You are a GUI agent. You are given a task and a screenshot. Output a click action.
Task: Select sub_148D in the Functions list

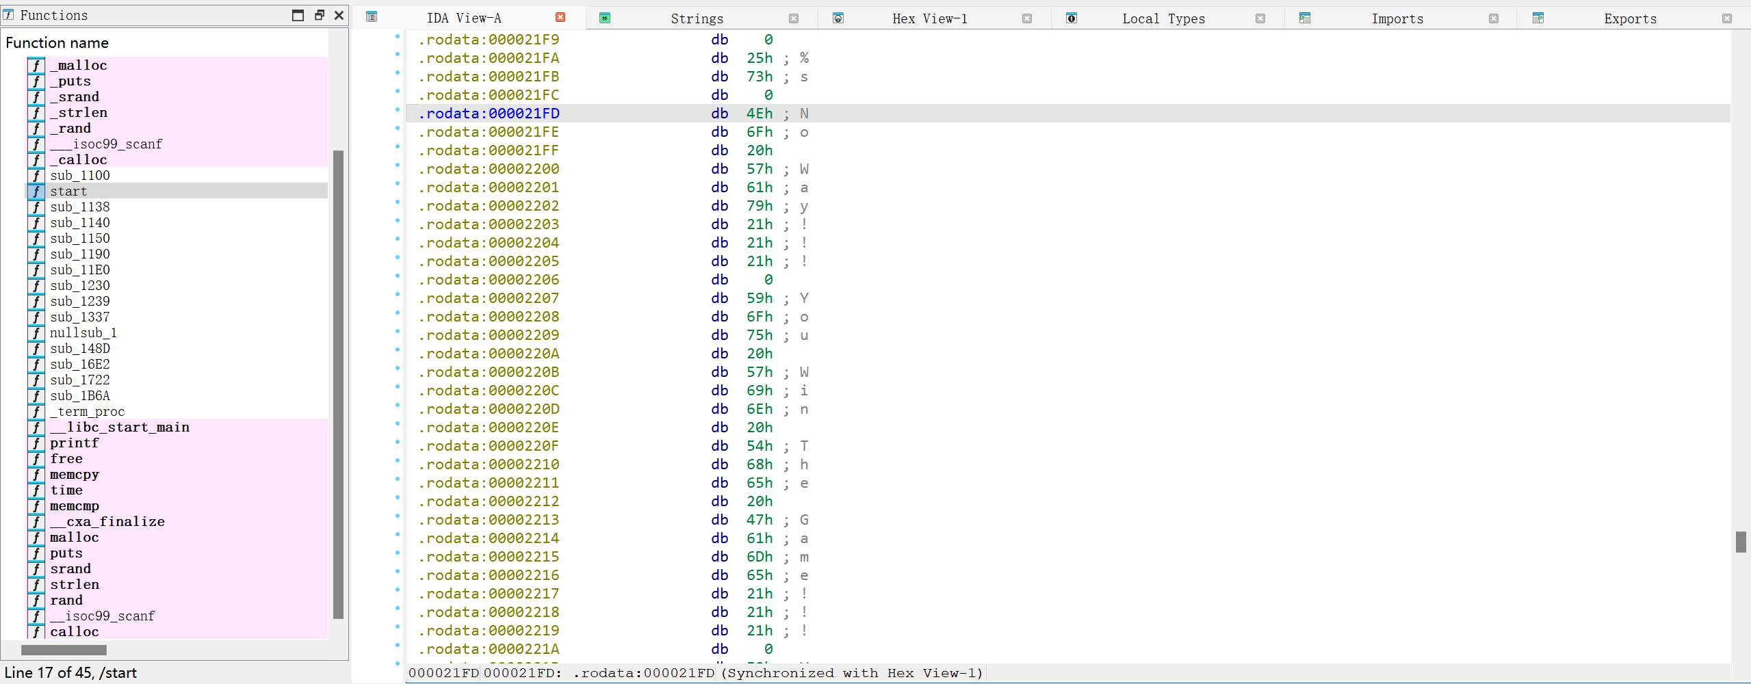[80, 349]
